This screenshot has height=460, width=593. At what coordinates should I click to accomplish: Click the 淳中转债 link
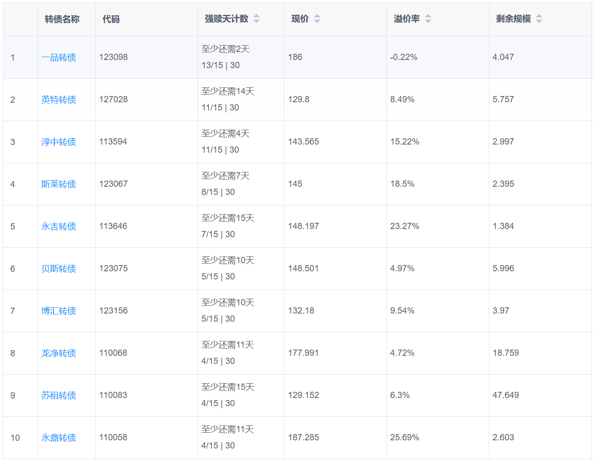point(59,142)
